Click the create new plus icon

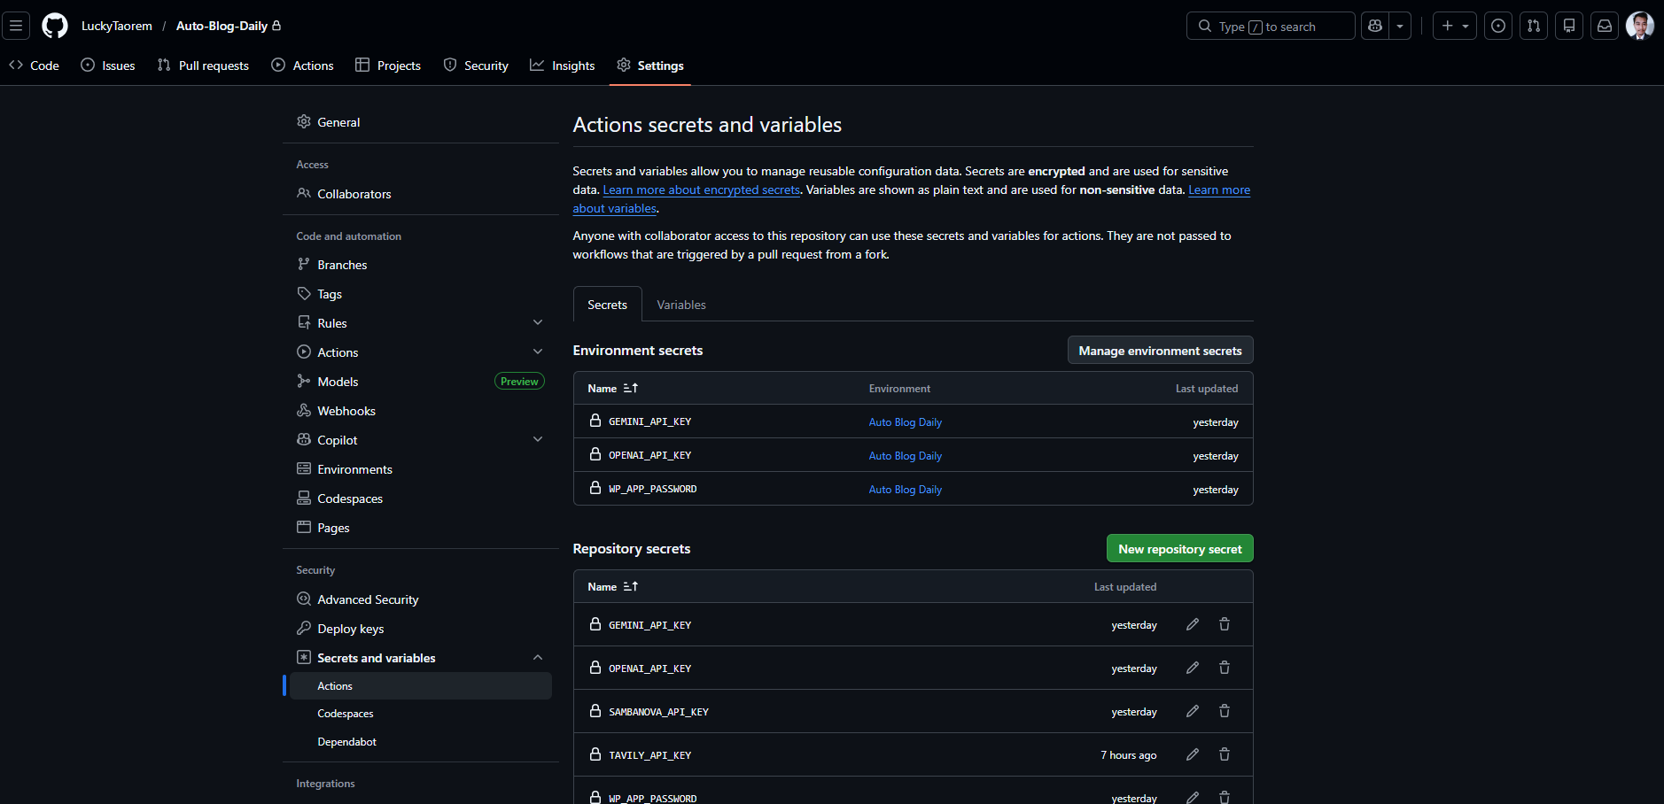click(1448, 26)
